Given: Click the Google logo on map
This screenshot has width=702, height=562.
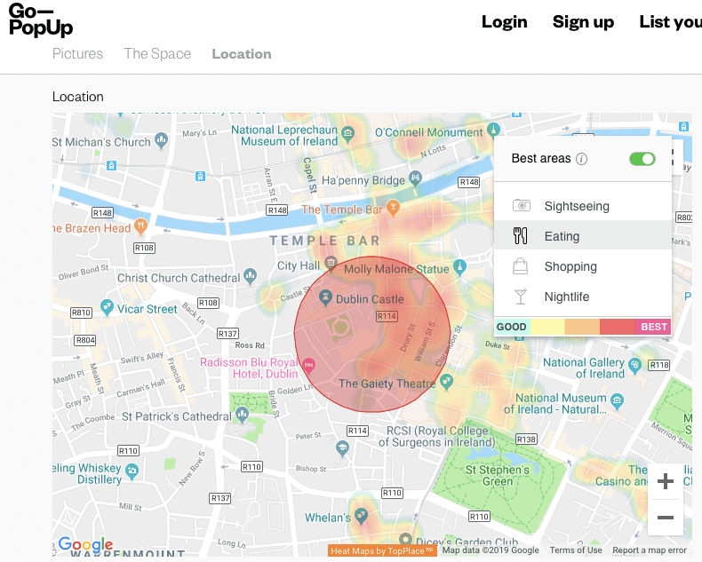Looking at the screenshot, I should [85, 544].
